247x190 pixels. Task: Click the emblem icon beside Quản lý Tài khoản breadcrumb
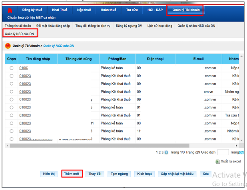(8, 46)
